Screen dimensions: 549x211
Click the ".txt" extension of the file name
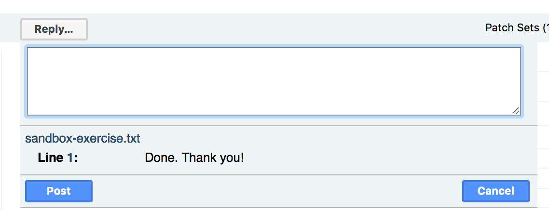tap(131, 139)
